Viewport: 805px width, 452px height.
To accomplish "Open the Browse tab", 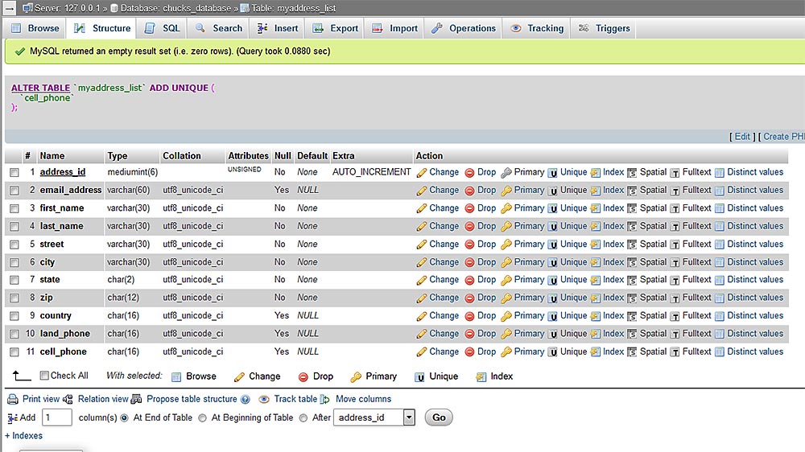I will (35, 28).
